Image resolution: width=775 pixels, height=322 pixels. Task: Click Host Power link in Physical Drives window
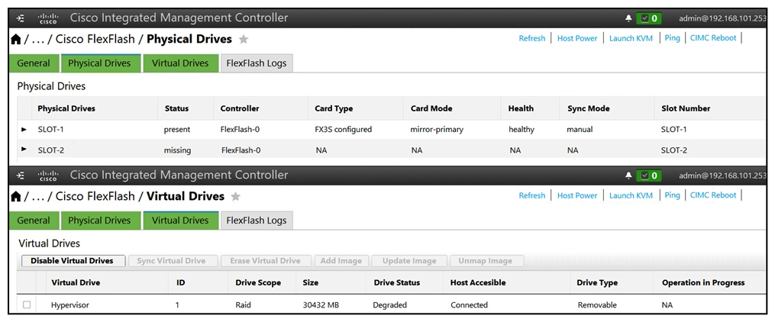(x=577, y=38)
